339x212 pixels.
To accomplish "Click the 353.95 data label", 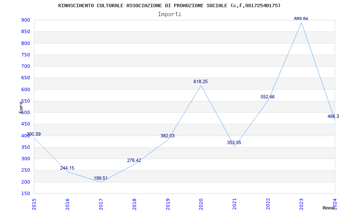I will [x=234, y=142].
